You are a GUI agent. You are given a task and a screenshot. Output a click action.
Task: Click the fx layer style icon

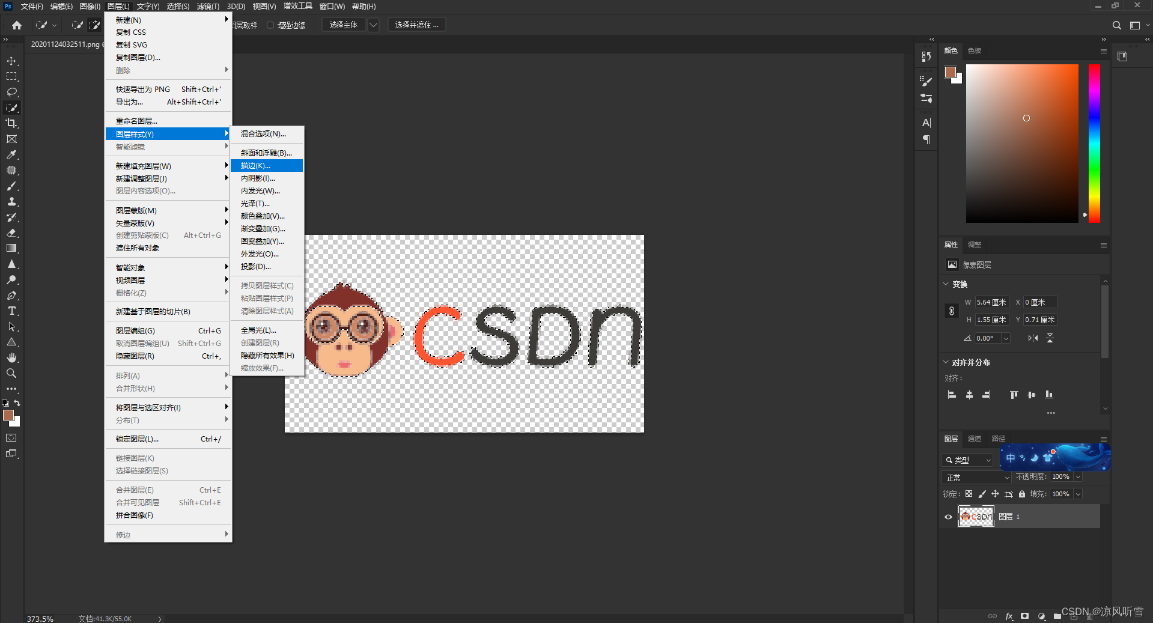tap(1009, 616)
